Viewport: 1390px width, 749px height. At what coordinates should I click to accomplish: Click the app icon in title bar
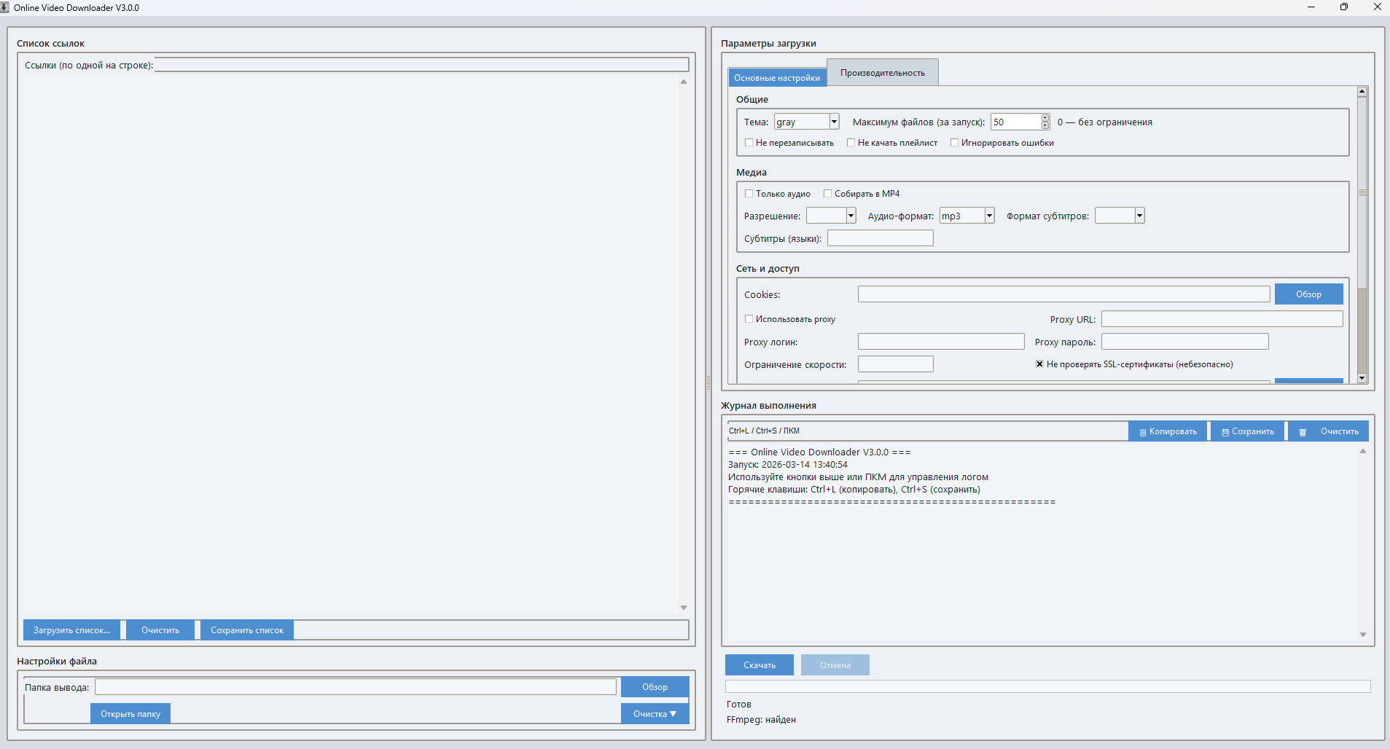[x=5, y=7]
